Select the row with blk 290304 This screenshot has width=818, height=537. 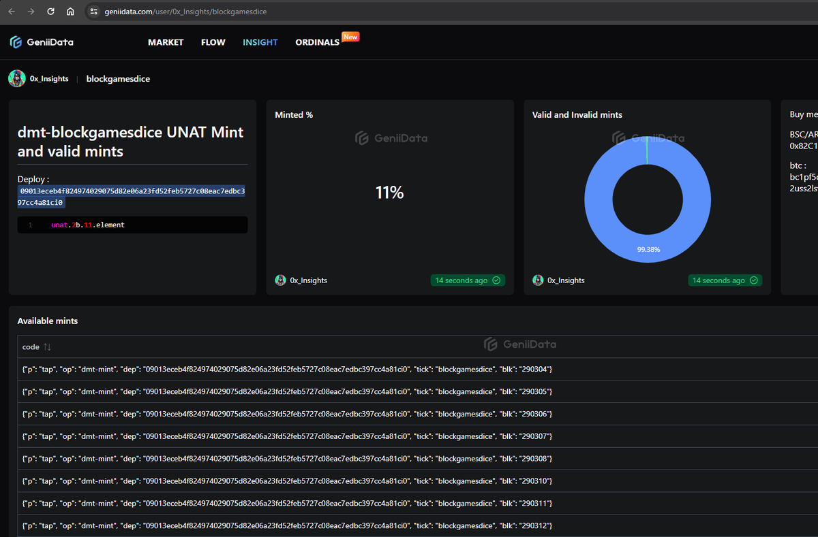point(418,369)
